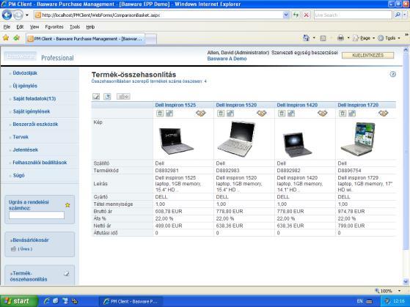Image resolution: width=410 pixels, height=307 pixels.
Task: Click the Basware A Demo link
Action: pos(227,59)
